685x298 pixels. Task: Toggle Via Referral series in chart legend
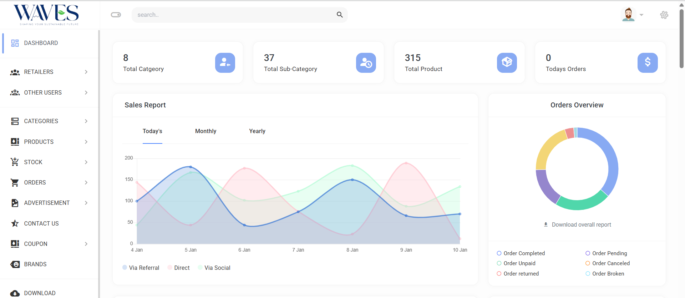(x=141, y=268)
